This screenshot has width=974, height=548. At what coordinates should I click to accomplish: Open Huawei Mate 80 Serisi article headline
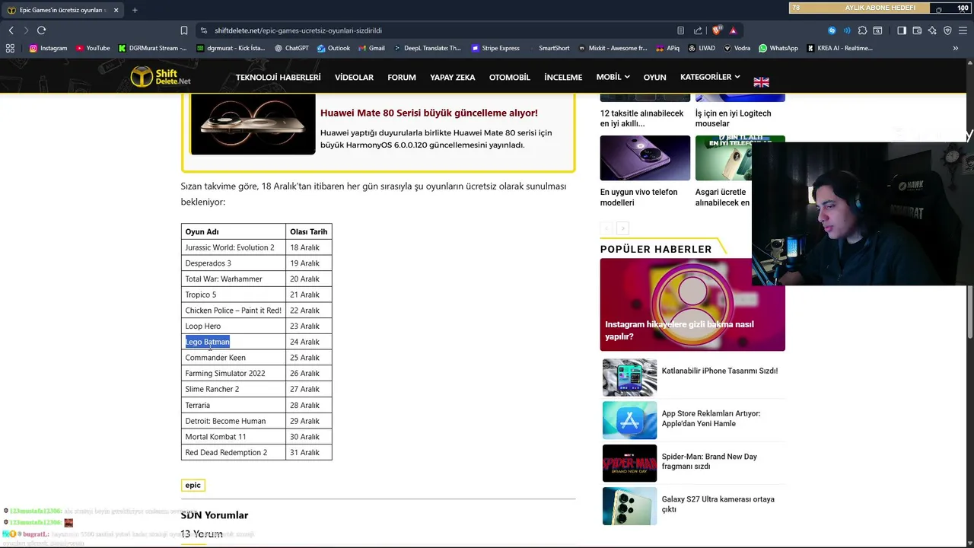(x=429, y=113)
